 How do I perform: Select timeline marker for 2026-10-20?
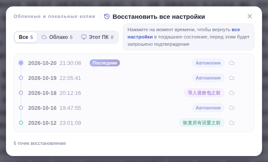point(21,63)
